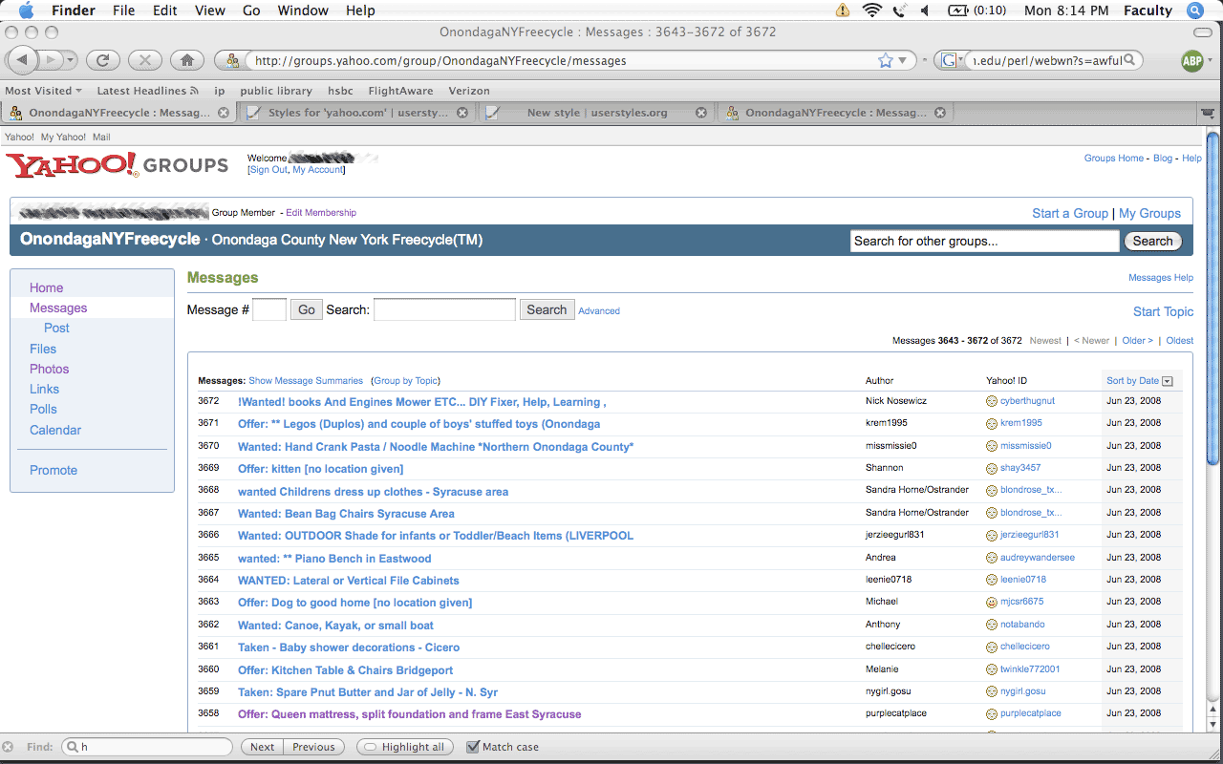This screenshot has height=764, width=1223.
Task: Click the Go button next to Message #
Action: pyautogui.click(x=306, y=309)
